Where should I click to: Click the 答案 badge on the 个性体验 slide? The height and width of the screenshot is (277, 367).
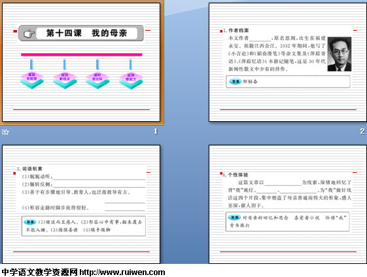point(234,217)
